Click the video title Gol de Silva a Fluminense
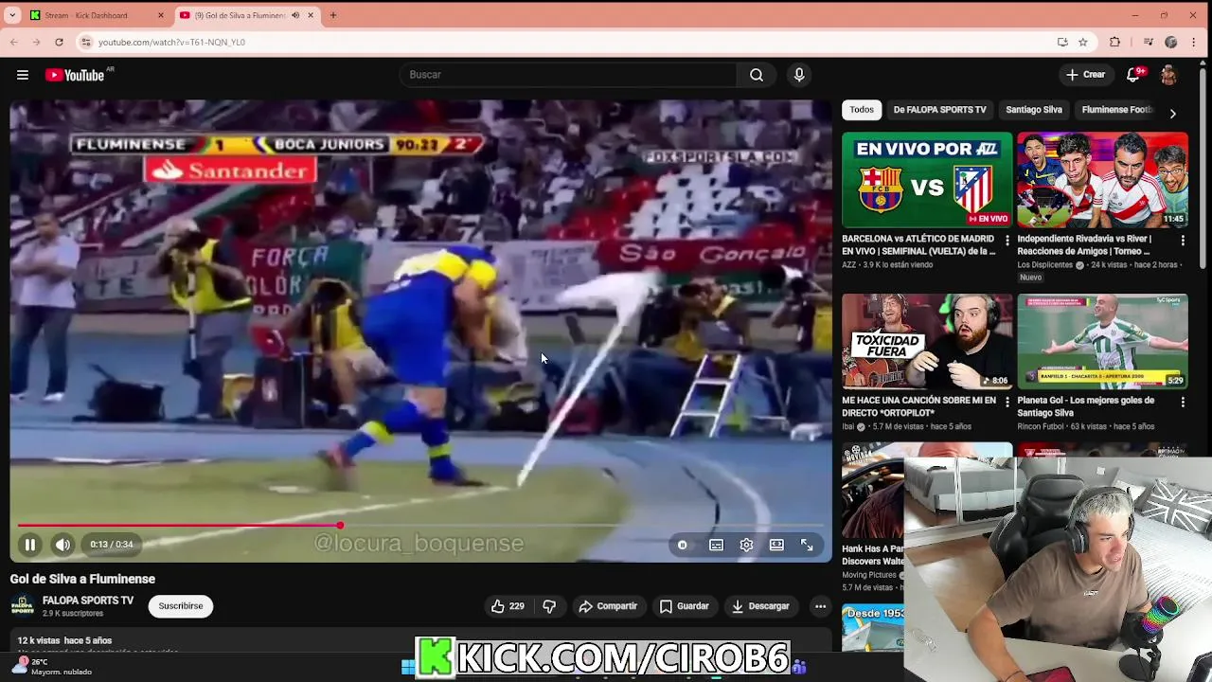The width and height of the screenshot is (1212, 682). pos(82,579)
